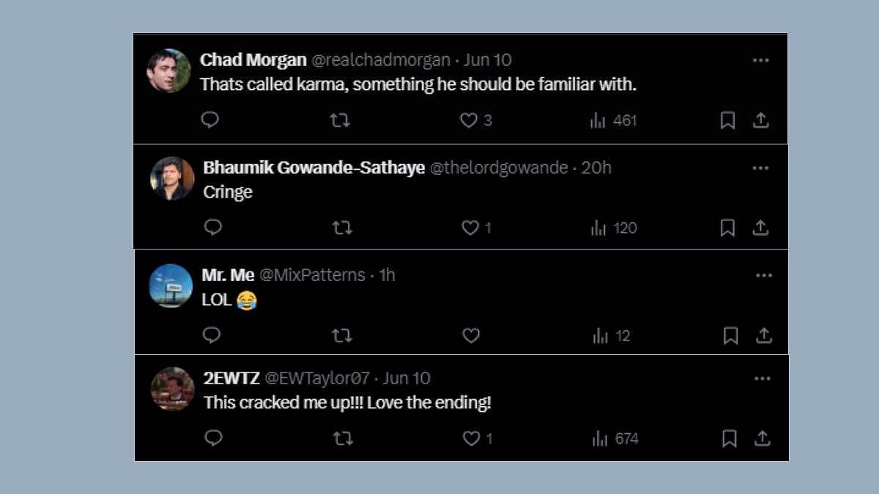Retweet Mr. Me's LOL tweet
Viewport: 879px width, 494px height.
tap(342, 335)
